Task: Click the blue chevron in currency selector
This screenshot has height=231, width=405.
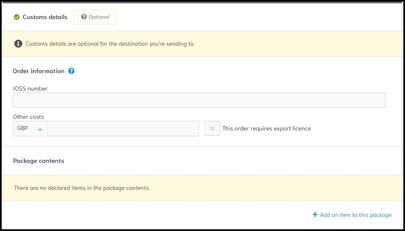Action: [x=40, y=130]
